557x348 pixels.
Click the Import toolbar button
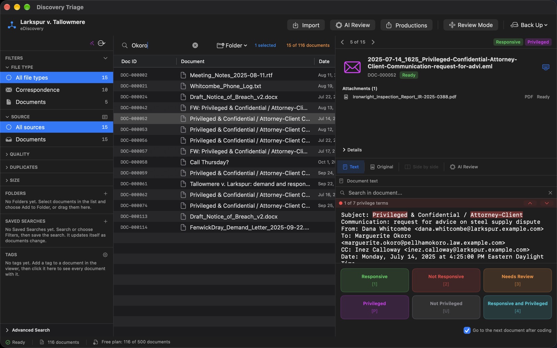(x=306, y=25)
